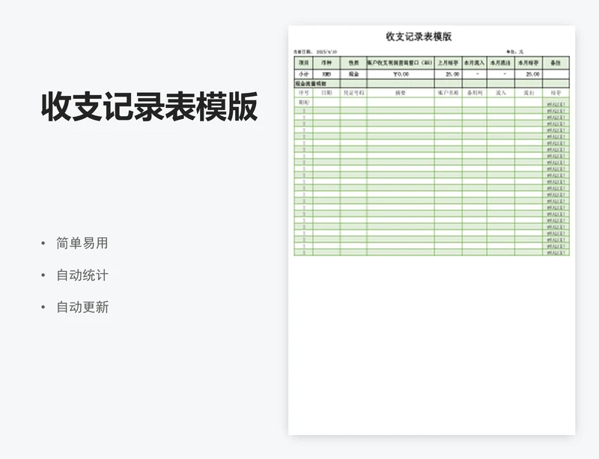Click the 日期 column header
This screenshot has width=599, height=459.
click(326, 93)
